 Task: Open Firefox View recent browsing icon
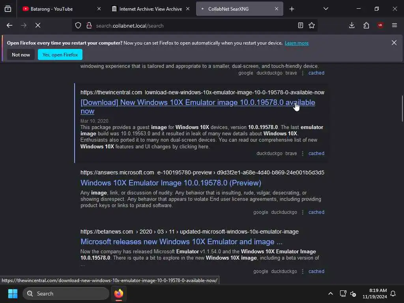point(8,9)
